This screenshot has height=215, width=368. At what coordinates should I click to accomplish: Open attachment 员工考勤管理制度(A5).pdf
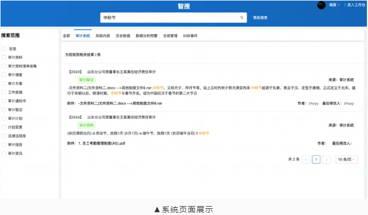tap(101, 144)
